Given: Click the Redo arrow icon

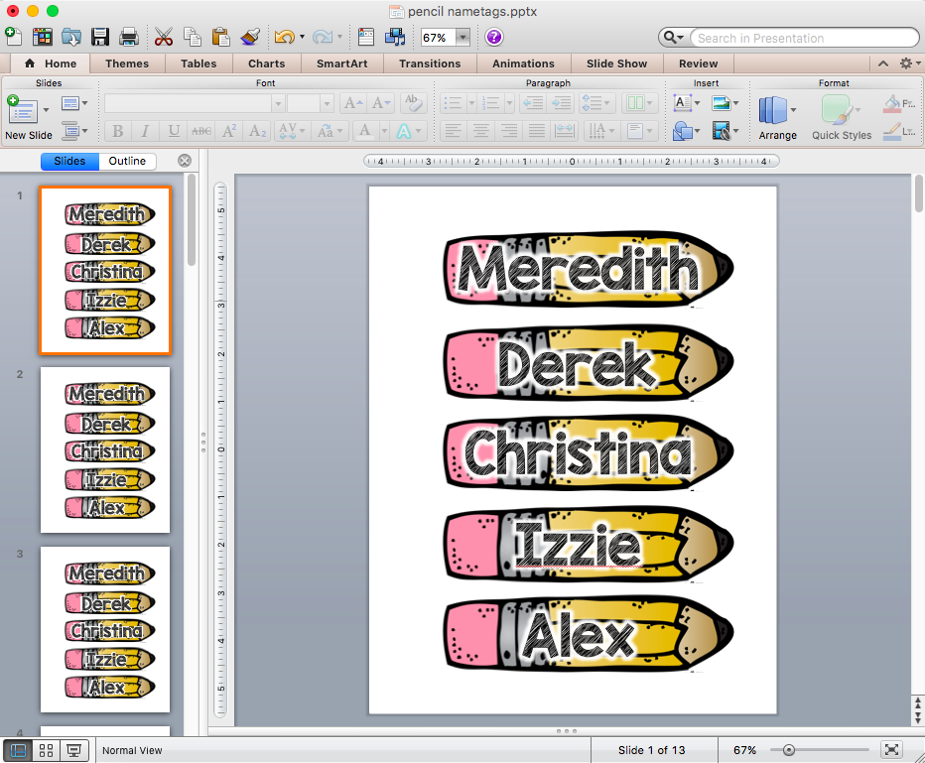Looking at the screenshot, I should point(323,37).
